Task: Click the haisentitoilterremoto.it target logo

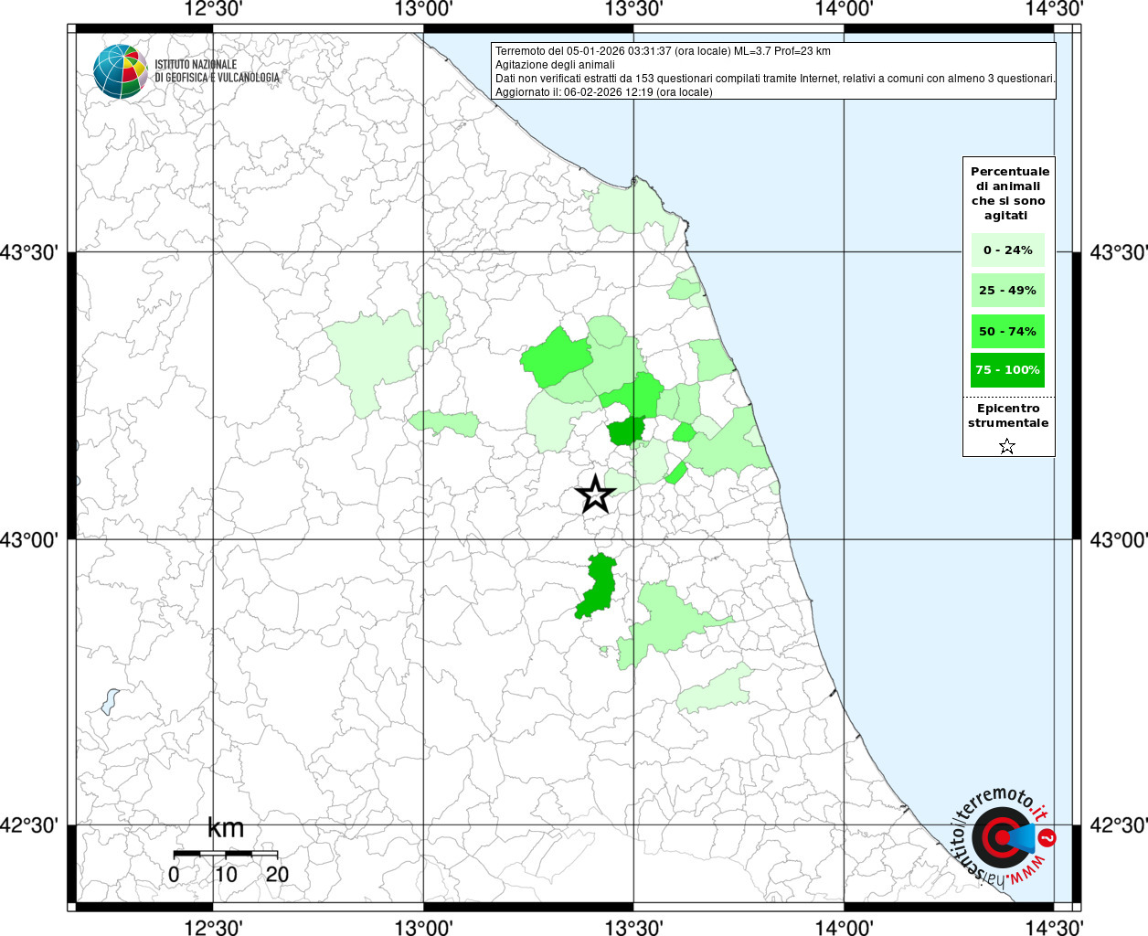Action: point(1002,837)
